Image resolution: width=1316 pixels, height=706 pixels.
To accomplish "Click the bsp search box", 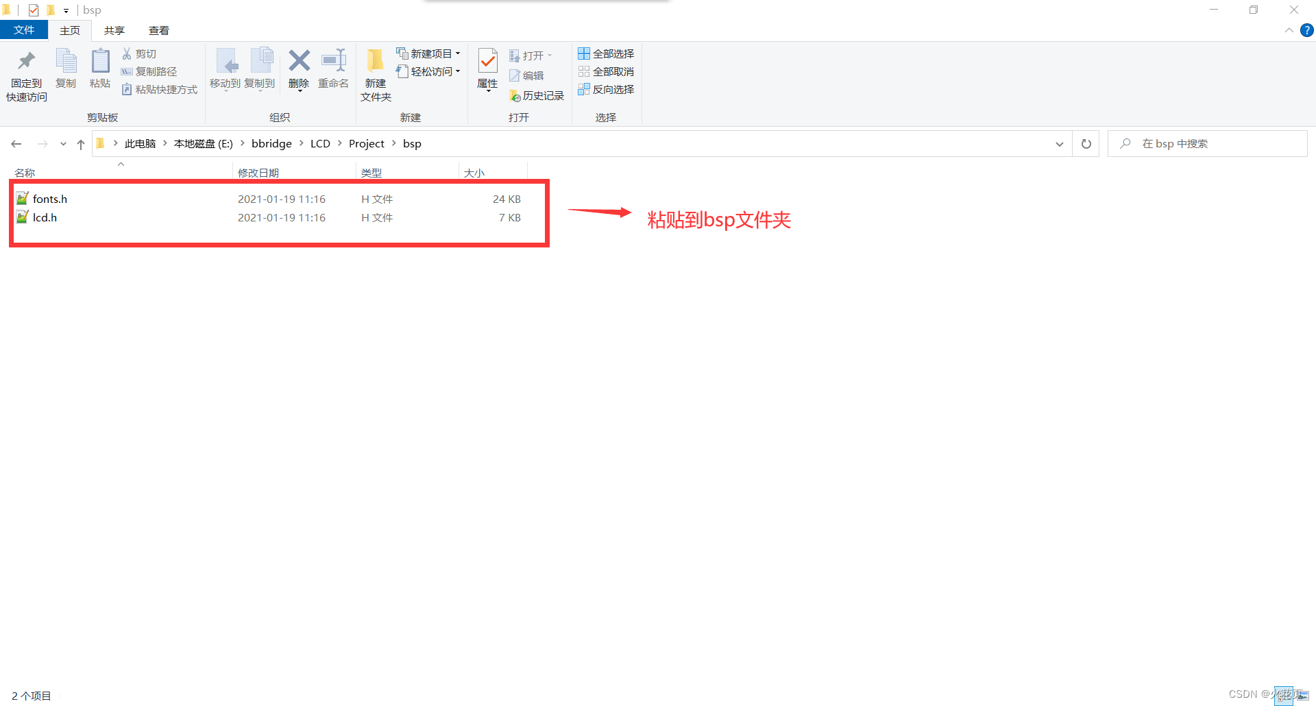I will [x=1208, y=144].
